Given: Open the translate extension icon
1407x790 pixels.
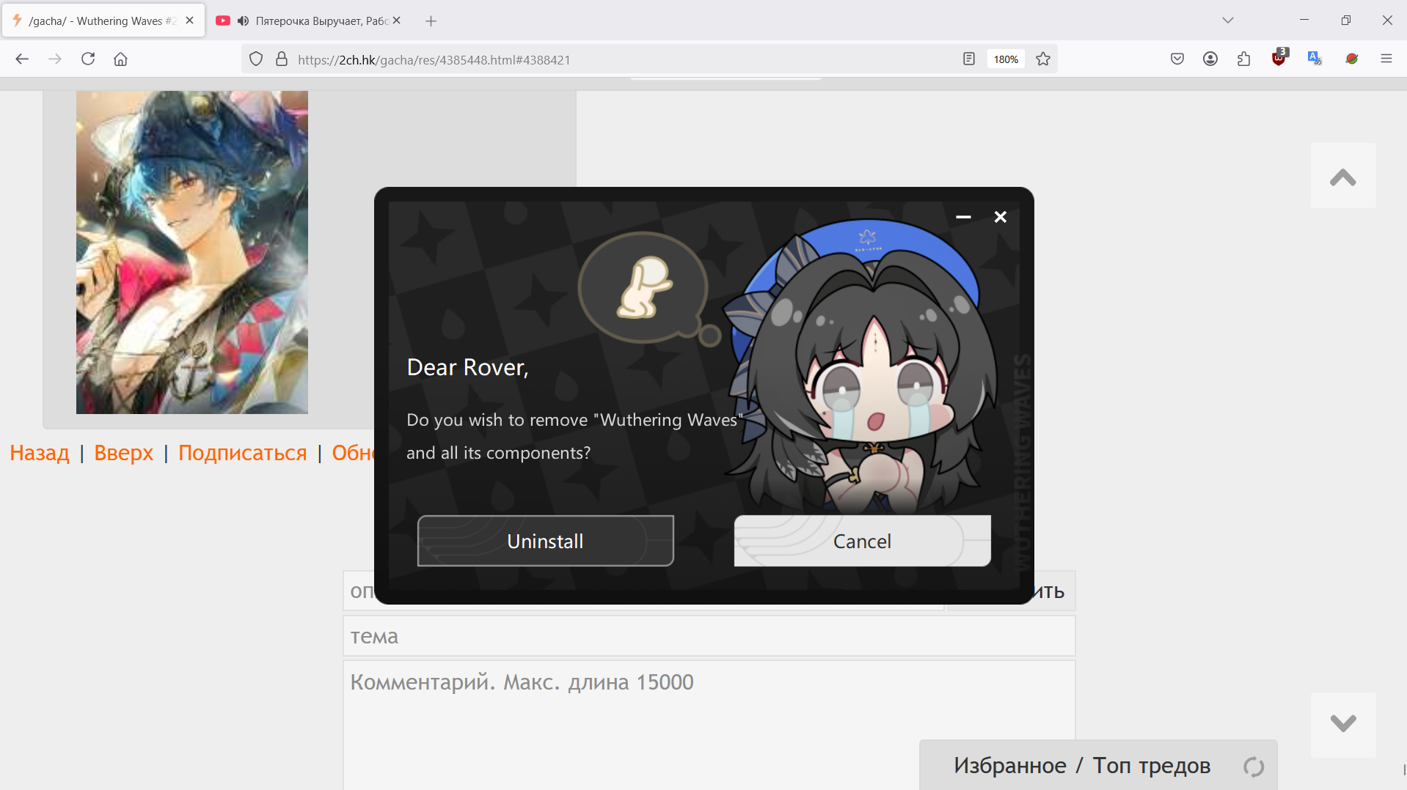Looking at the screenshot, I should pos(1315,59).
